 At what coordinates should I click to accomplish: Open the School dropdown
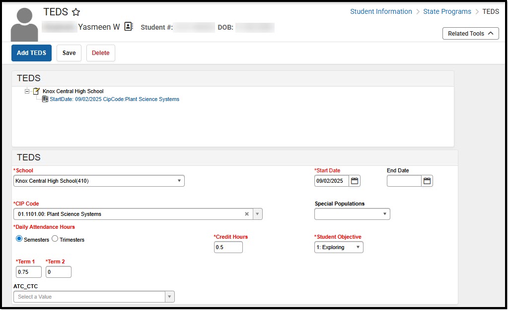pyautogui.click(x=99, y=181)
